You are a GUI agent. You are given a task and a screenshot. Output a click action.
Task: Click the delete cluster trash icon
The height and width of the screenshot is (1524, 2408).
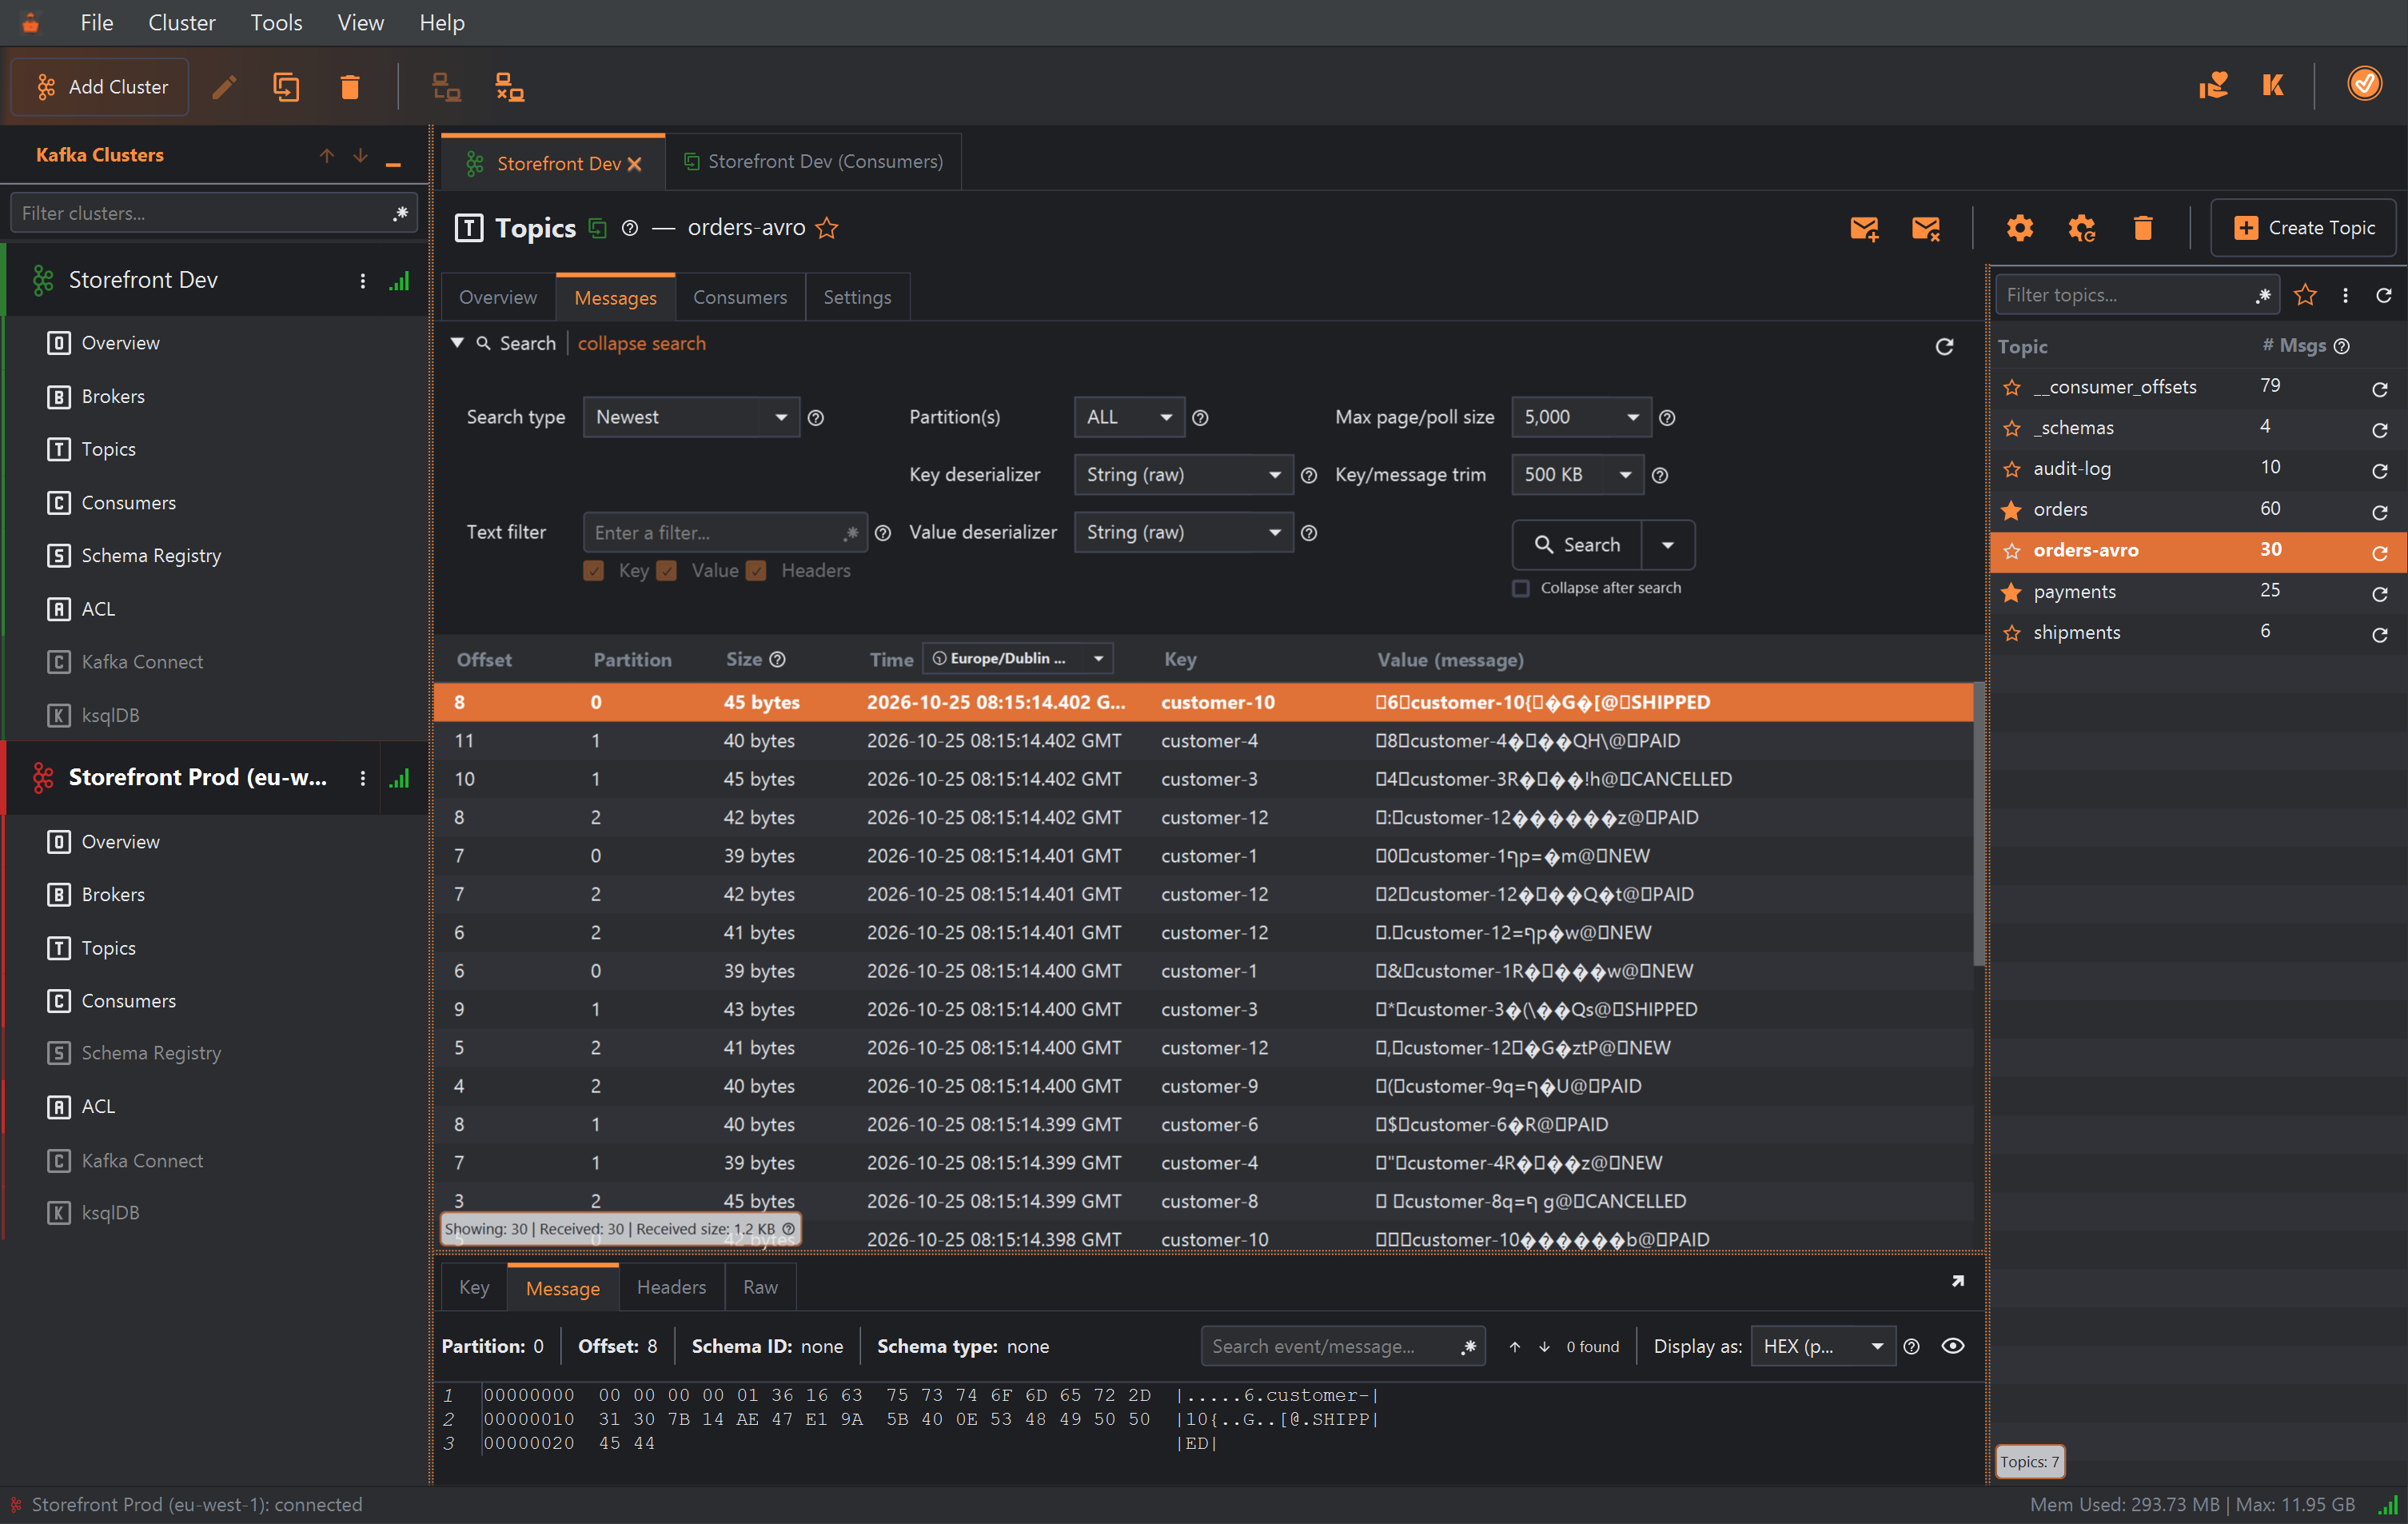click(349, 87)
